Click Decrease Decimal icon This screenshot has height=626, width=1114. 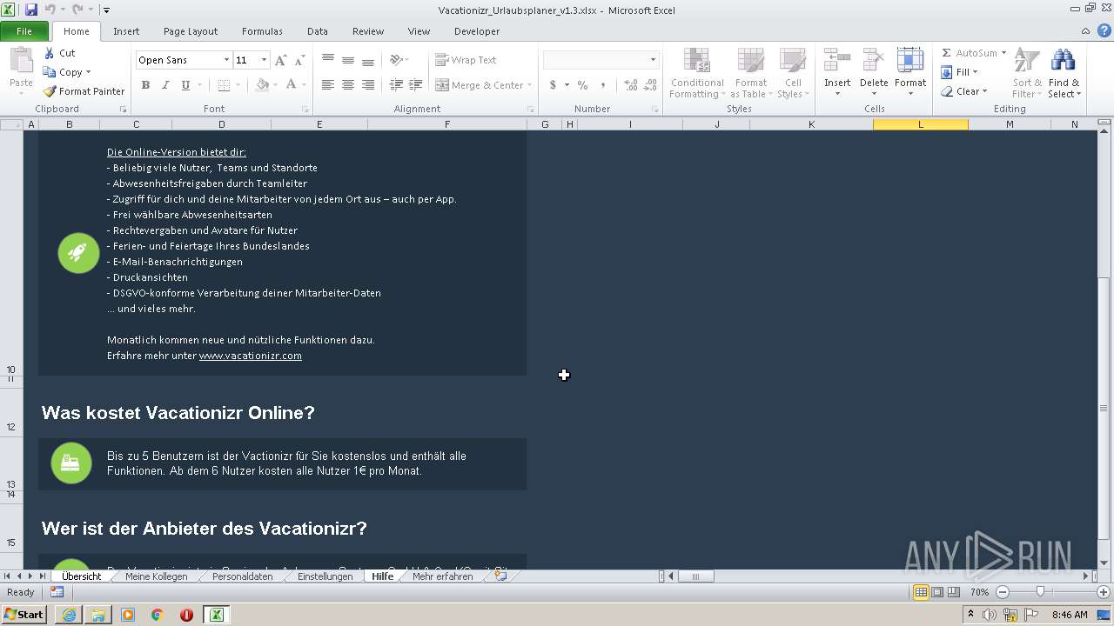[x=651, y=85]
